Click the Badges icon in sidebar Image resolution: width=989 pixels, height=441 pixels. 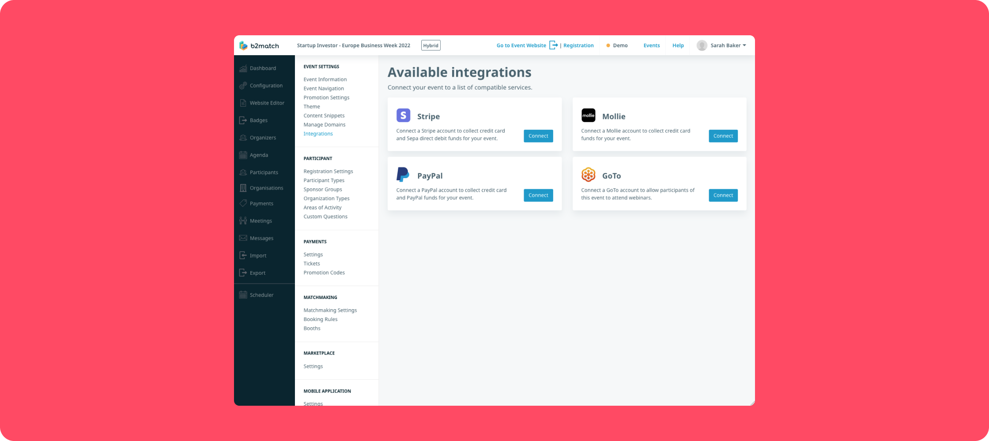(243, 120)
